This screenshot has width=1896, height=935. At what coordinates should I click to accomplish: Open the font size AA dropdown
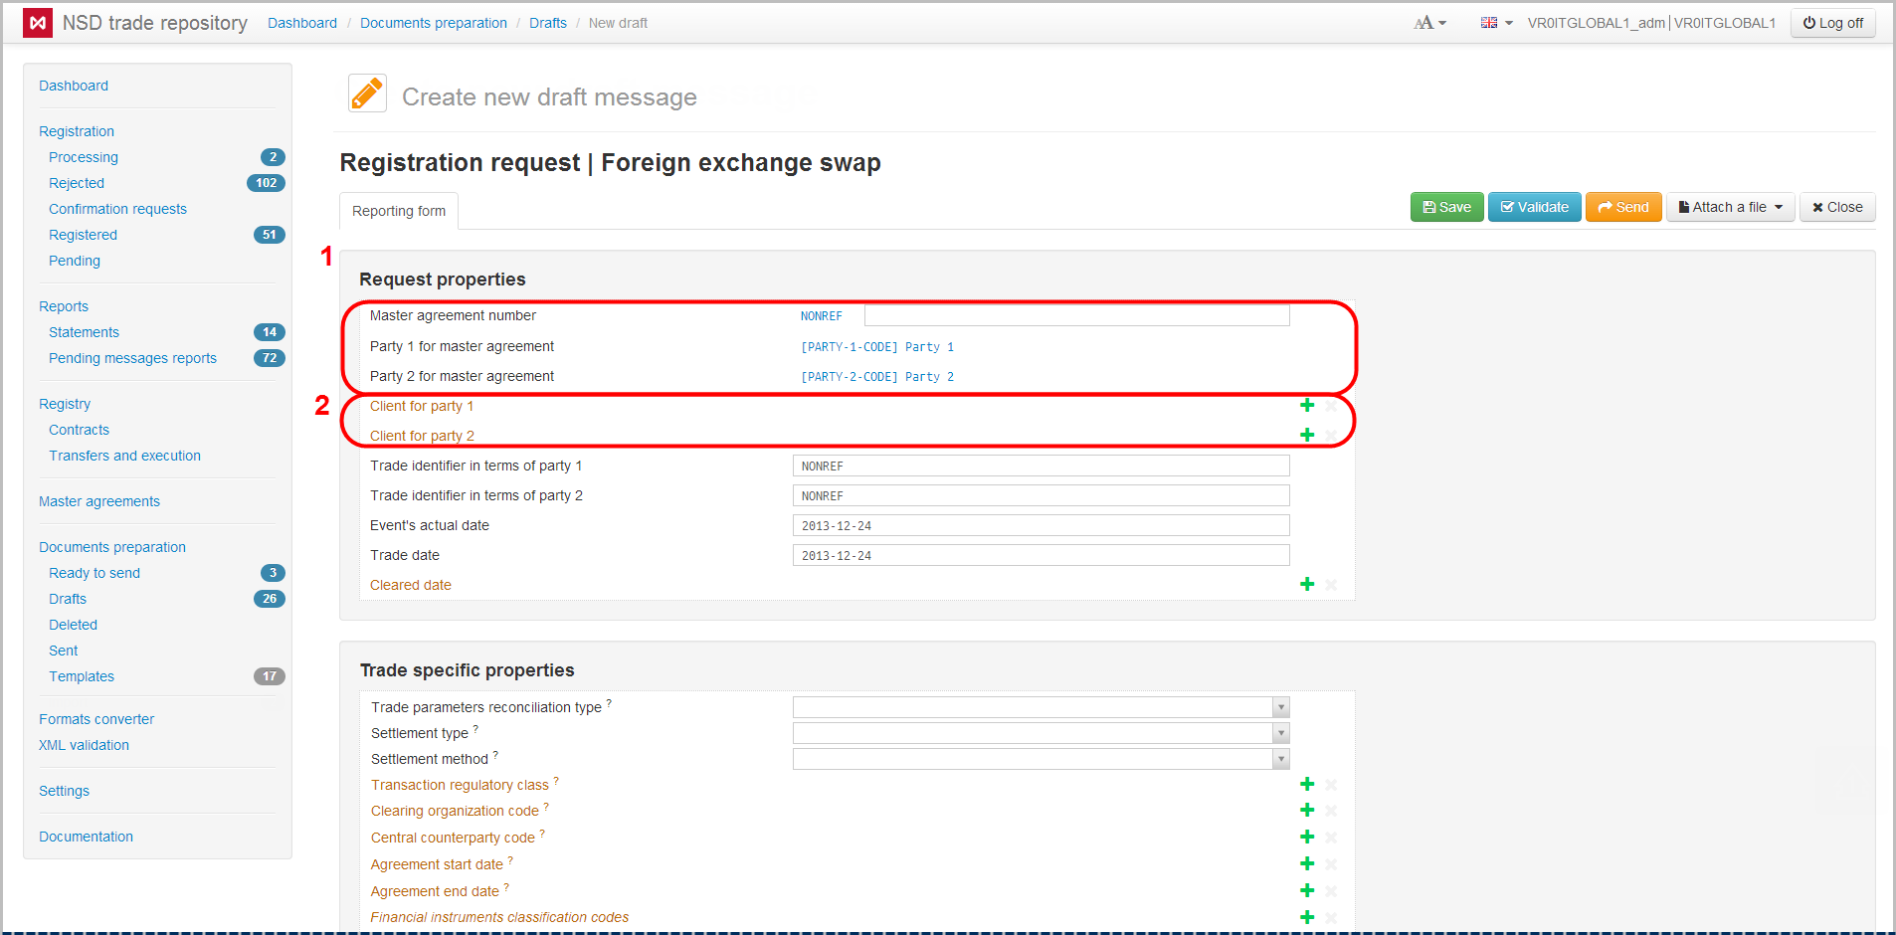pos(1429,23)
